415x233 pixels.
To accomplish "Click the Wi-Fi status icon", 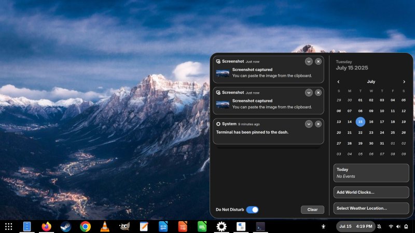I will [391, 226].
